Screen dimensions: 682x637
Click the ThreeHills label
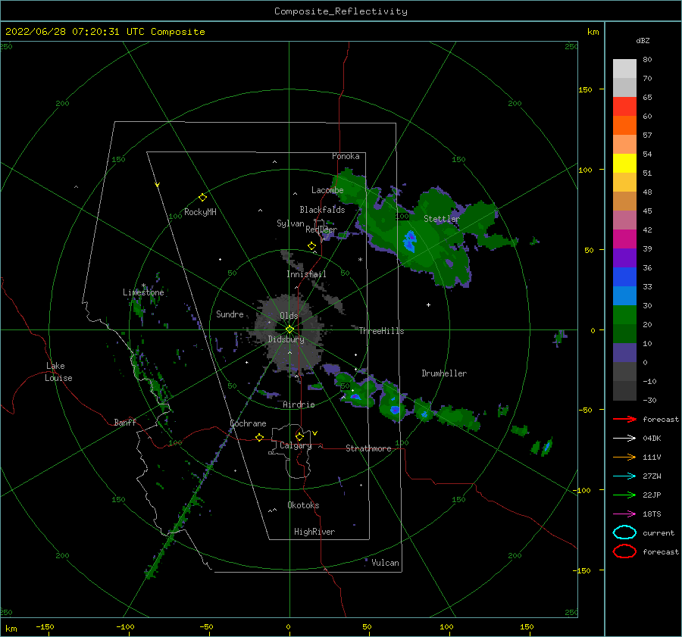[x=381, y=331]
